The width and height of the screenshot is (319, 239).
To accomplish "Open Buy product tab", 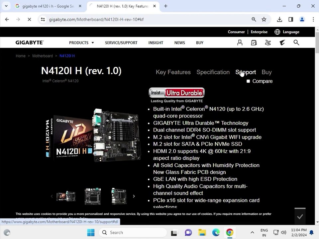I will (266, 72).
